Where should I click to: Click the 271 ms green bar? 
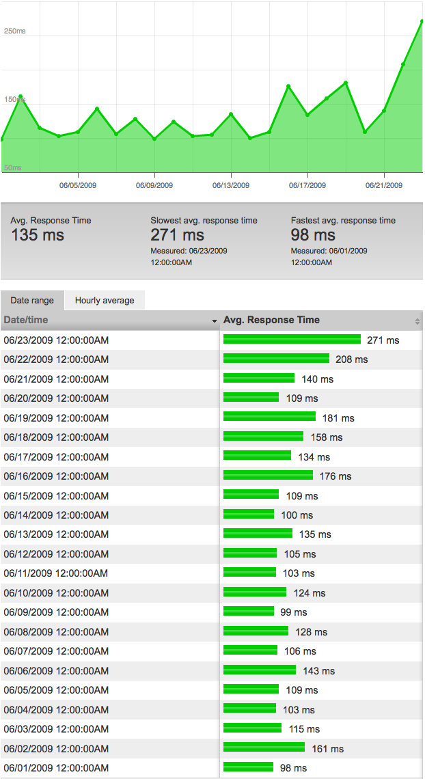[x=292, y=340]
